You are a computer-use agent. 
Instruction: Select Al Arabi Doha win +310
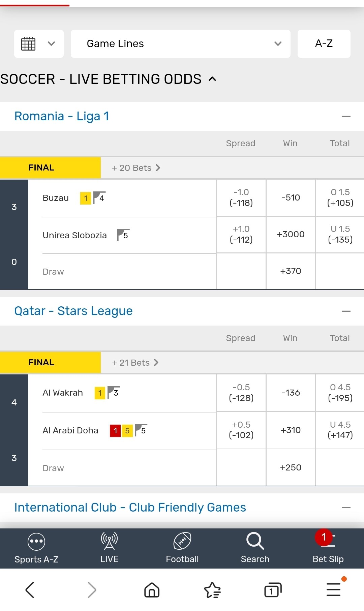(291, 430)
